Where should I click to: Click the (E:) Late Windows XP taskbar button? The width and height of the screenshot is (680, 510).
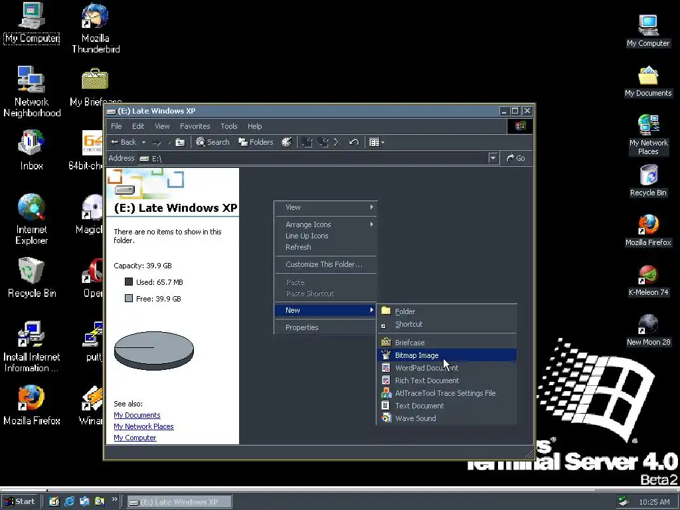pos(179,502)
